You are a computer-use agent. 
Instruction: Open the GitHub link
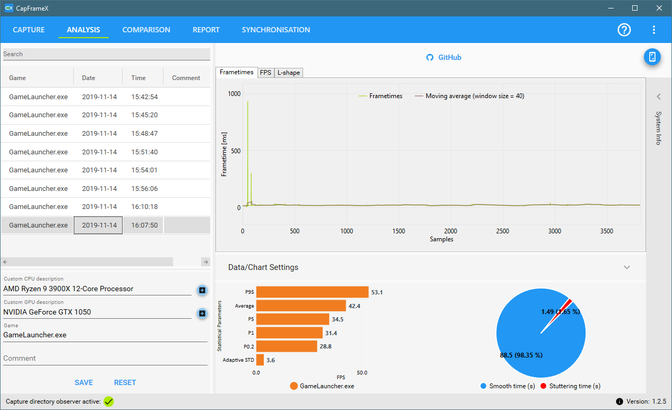click(450, 57)
